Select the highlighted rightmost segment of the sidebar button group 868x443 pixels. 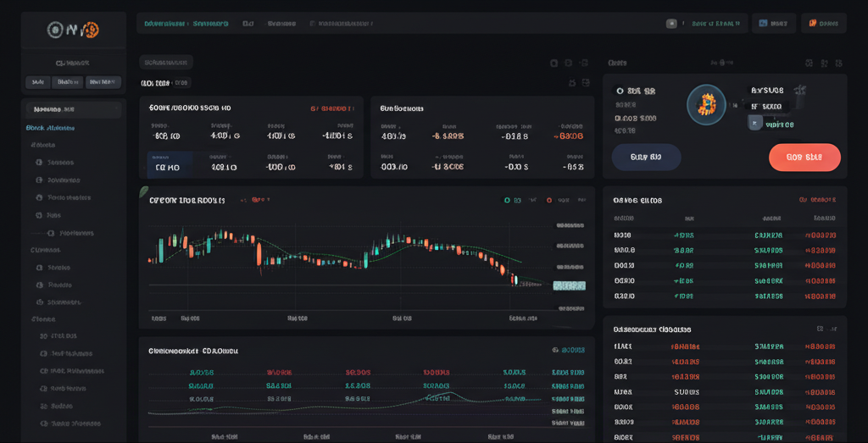click(103, 82)
